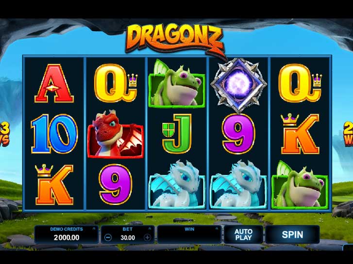Select the white ice dragon on reel three
This screenshot has width=353, height=264.
[x=177, y=184]
